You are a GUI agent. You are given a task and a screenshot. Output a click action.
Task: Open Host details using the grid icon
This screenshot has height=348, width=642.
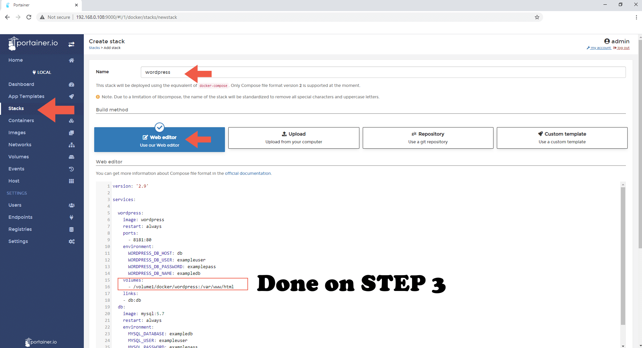click(71, 181)
